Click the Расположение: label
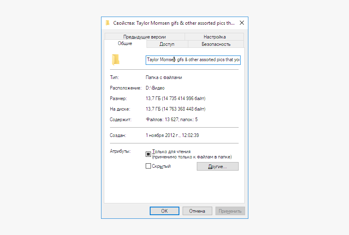 click(125, 88)
